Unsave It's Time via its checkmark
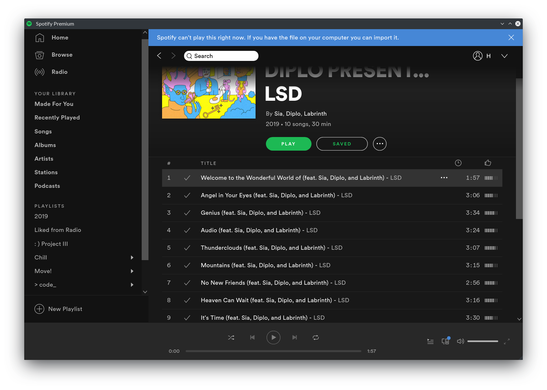 187,318
